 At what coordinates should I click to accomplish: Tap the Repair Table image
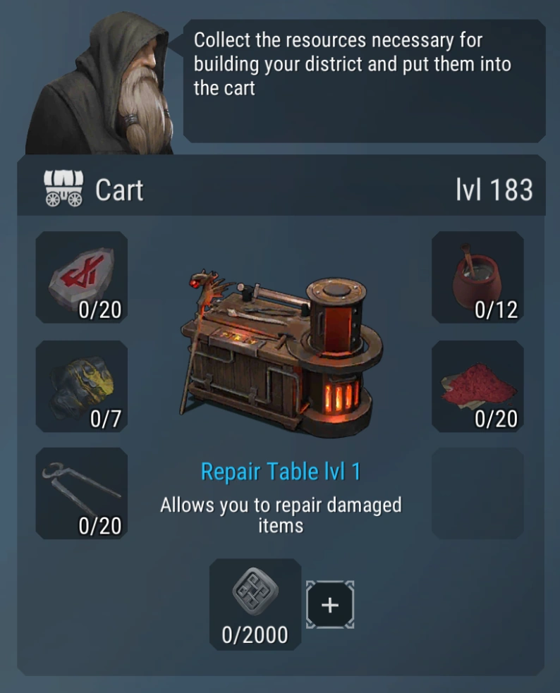(x=281, y=352)
